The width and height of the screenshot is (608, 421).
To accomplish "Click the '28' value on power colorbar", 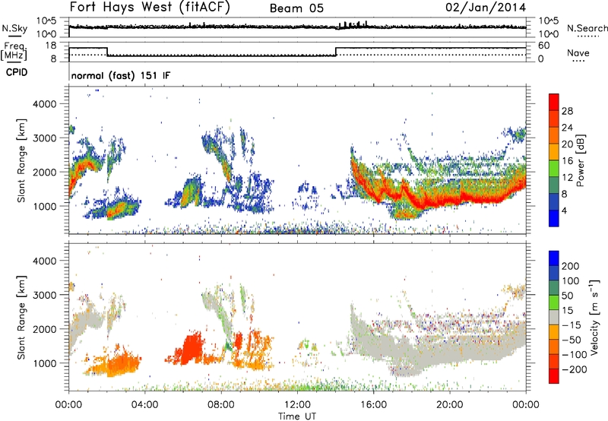I will click(567, 111).
